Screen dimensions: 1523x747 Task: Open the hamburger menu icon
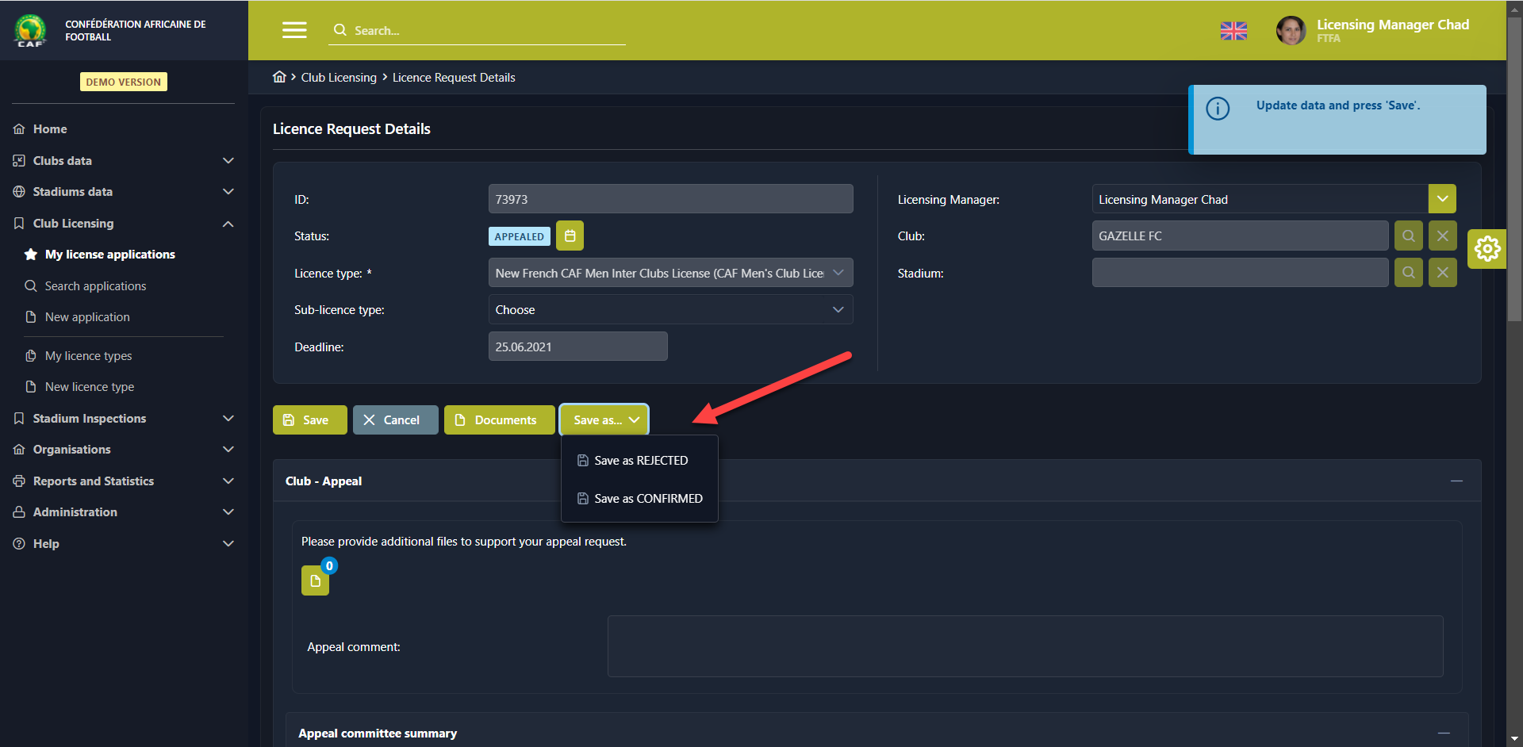[294, 30]
